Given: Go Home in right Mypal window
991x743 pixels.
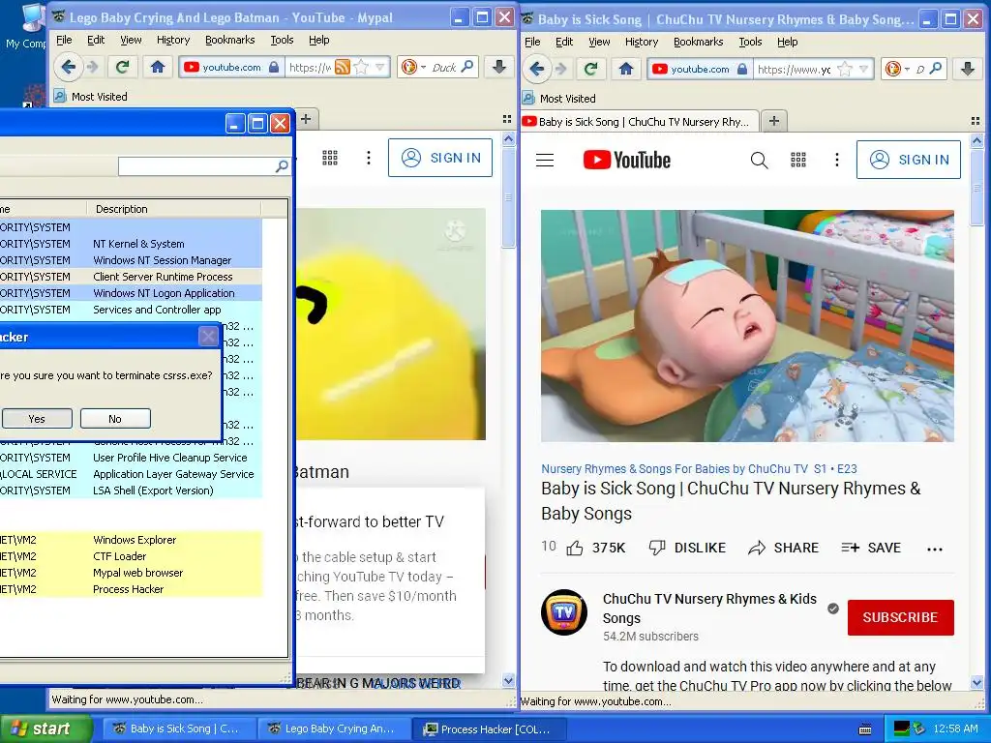Looking at the screenshot, I should point(626,69).
